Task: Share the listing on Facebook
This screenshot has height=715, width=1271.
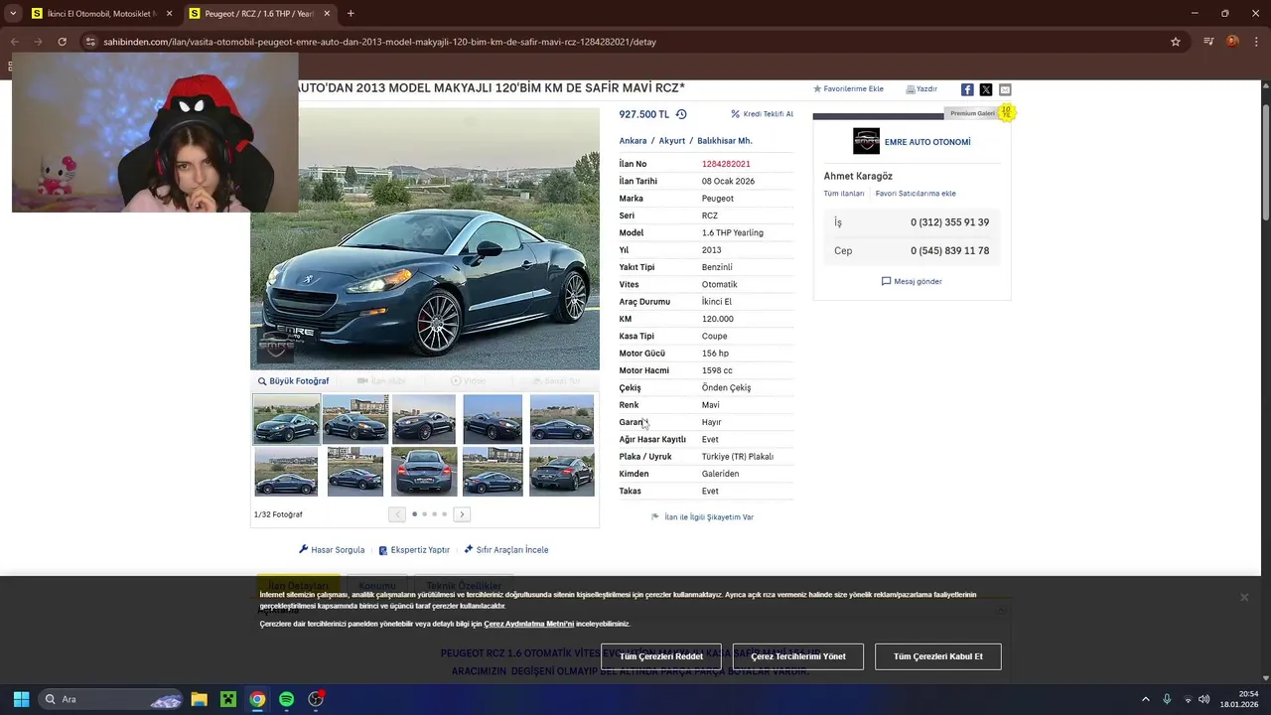Action: tap(967, 89)
